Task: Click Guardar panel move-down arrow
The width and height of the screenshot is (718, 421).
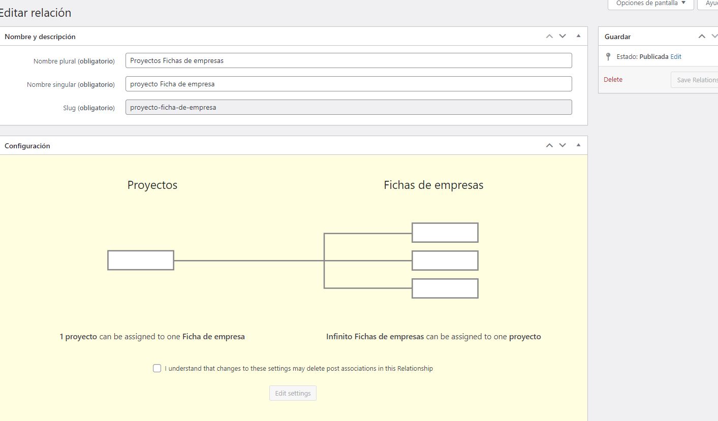Action: point(714,36)
